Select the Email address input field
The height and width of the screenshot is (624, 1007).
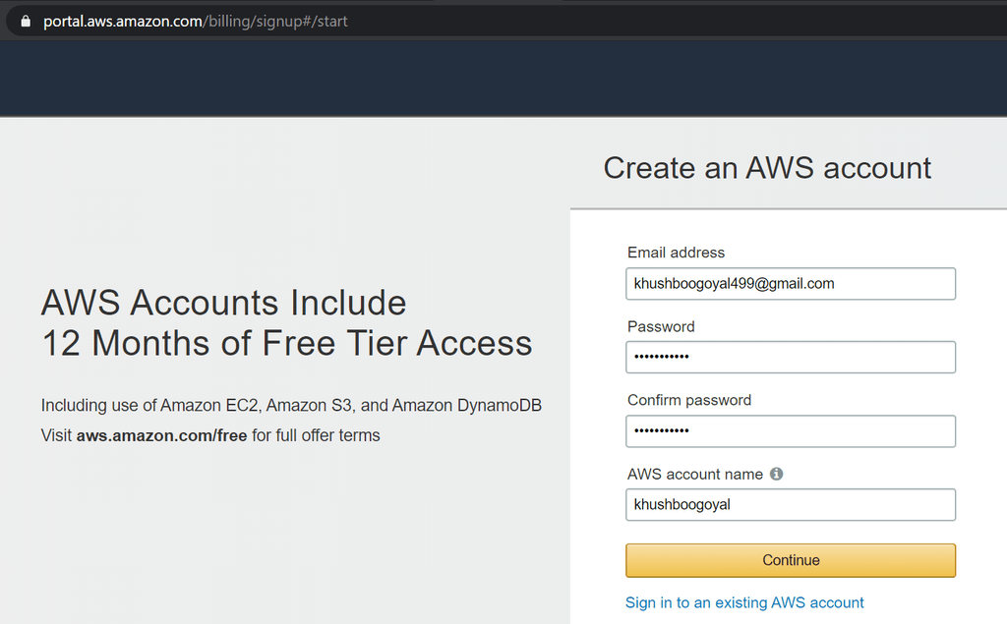pyautogui.click(x=790, y=283)
